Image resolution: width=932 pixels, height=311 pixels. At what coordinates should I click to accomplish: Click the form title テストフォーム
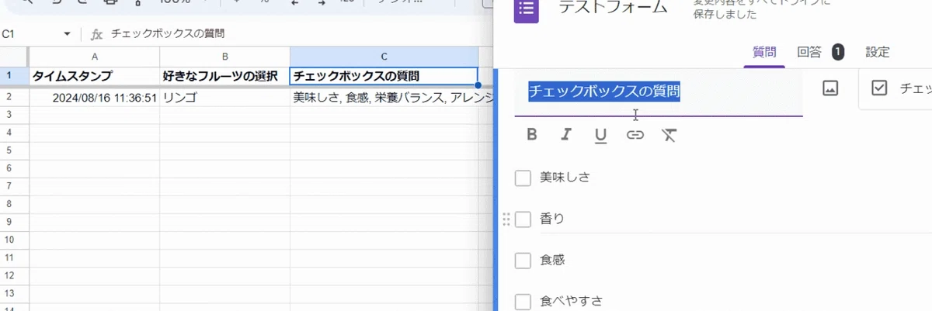(613, 9)
